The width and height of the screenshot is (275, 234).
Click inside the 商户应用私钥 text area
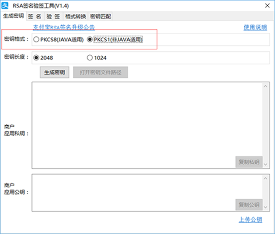(x=147, y=125)
